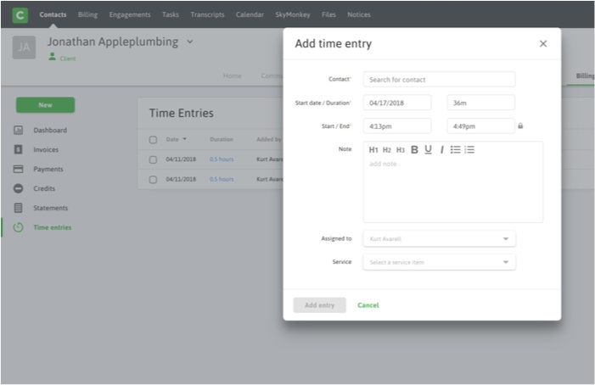The image size is (595, 385).
Task: Click the green Client person icon
Action: pyautogui.click(x=53, y=57)
